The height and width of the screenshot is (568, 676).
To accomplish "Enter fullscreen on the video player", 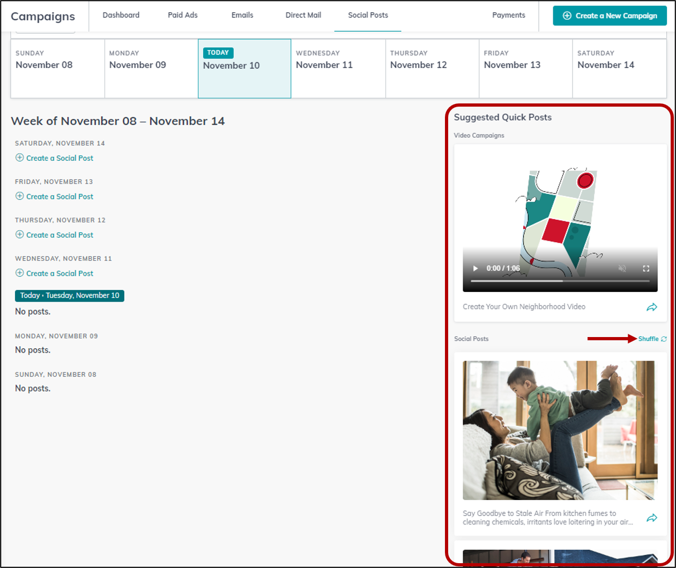I will (646, 268).
